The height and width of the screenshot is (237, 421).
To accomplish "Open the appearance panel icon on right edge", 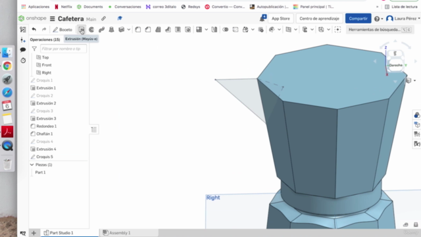I will (x=416, y=115).
